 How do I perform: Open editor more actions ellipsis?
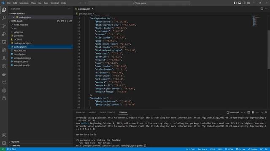tap(266, 9)
